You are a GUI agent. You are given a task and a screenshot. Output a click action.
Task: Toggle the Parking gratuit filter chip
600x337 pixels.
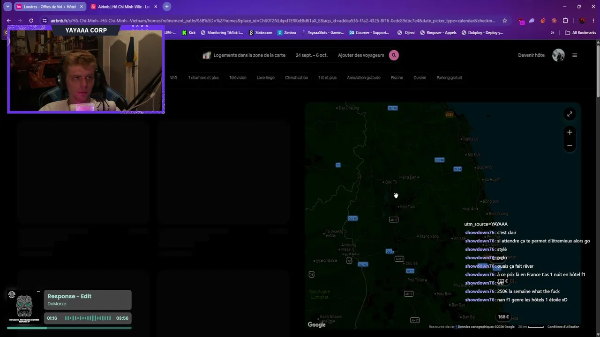point(450,78)
